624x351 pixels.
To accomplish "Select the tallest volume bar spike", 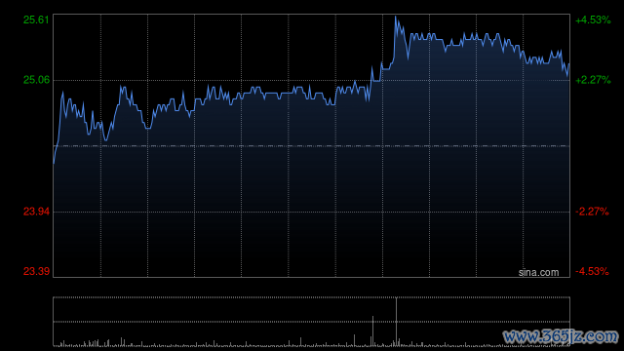I will (x=396, y=322).
